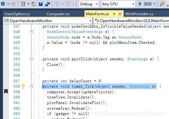This screenshot has width=169, height=119.
Task: Open the new-project icon's dropdown arrow
Action: click(28, 4)
